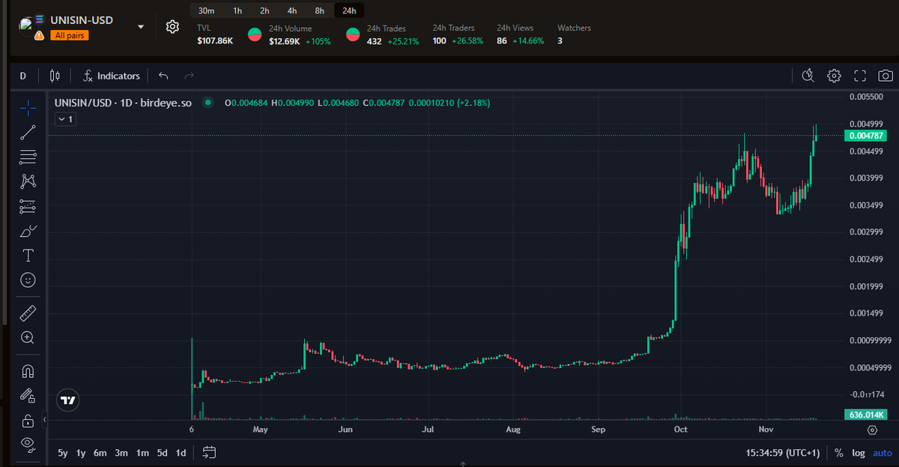Select the trend line drawing tool
Image resolution: width=899 pixels, height=467 pixels.
click(28, 133)
